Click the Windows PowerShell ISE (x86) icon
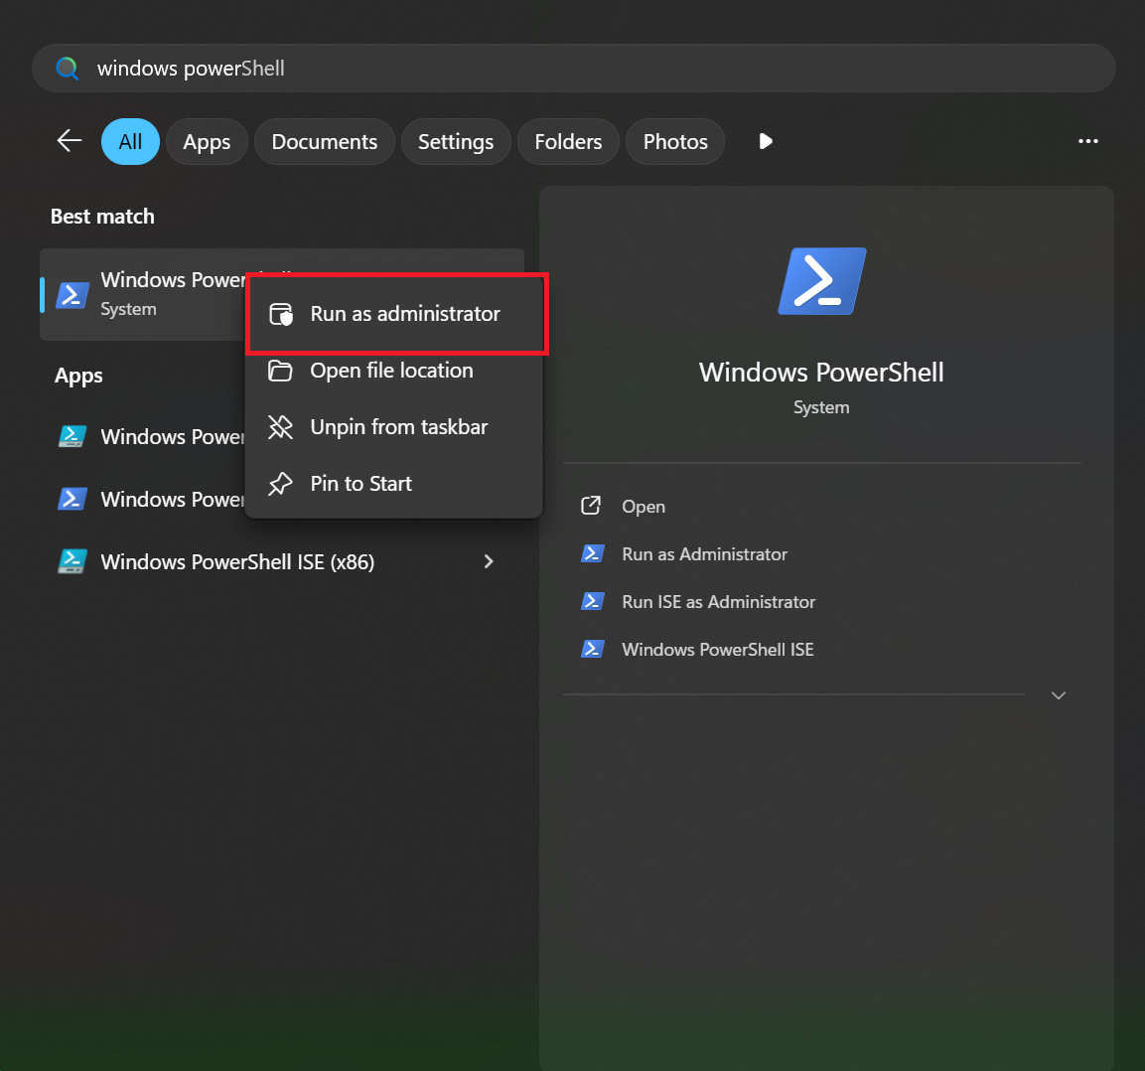 click(72, 562)
